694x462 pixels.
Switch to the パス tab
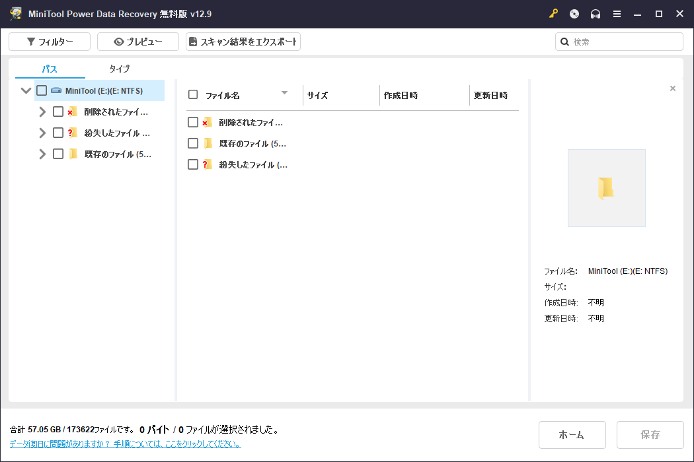[x=50, y=69]
